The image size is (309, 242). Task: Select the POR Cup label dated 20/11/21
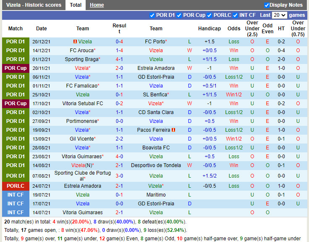click(16, 68)
